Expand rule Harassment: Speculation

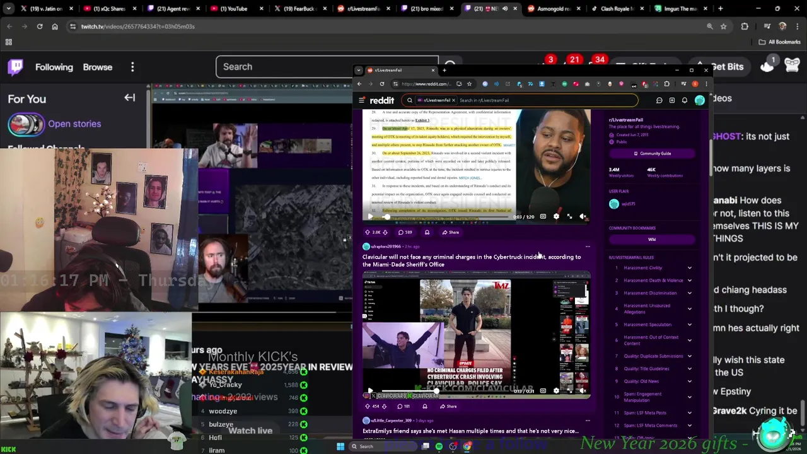(689, 325)
